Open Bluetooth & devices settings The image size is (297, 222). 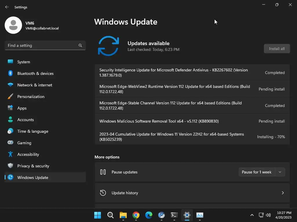pos(45,73)
